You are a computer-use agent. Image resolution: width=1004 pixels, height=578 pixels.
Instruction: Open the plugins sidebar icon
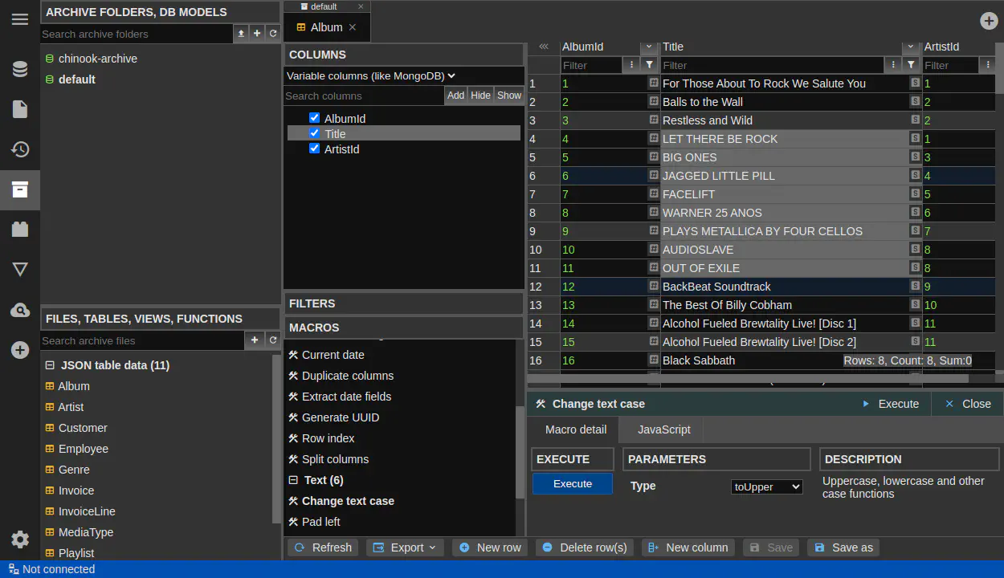click(20, 230)
